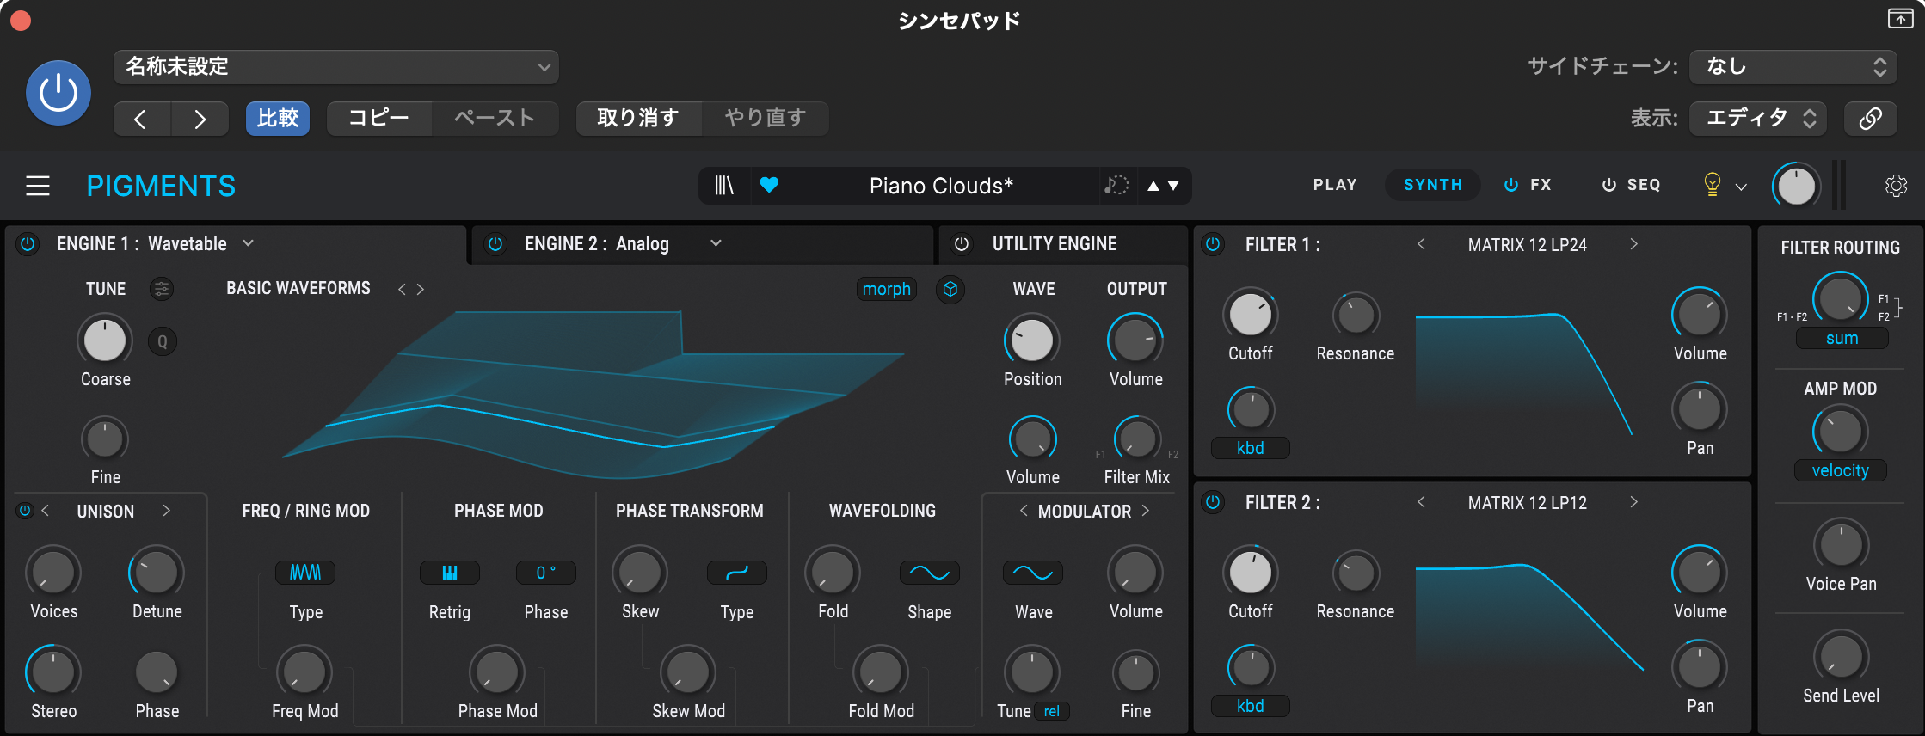Select the Freq/Ring Mod type waveform icon

click(305, 573)
